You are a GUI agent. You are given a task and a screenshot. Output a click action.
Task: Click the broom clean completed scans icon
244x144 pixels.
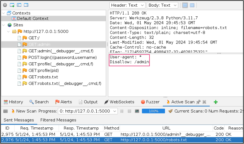(171, 111)
